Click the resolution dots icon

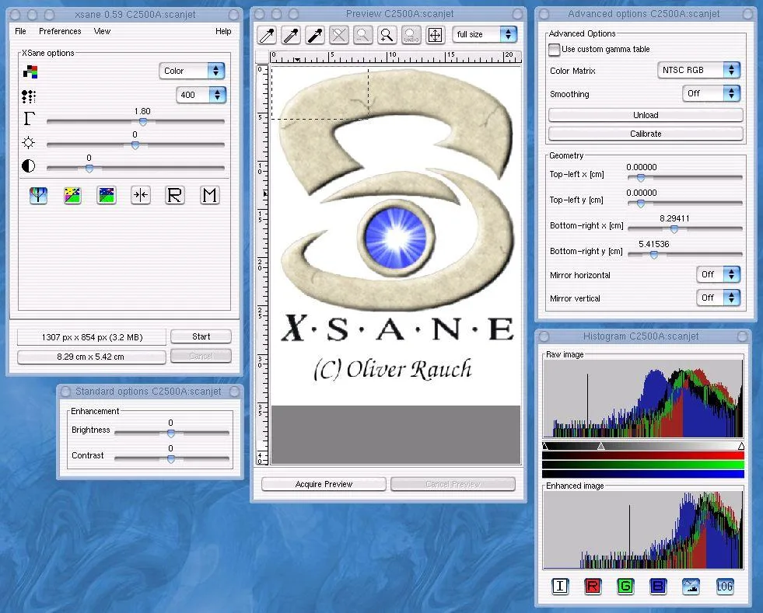point(29,96)
